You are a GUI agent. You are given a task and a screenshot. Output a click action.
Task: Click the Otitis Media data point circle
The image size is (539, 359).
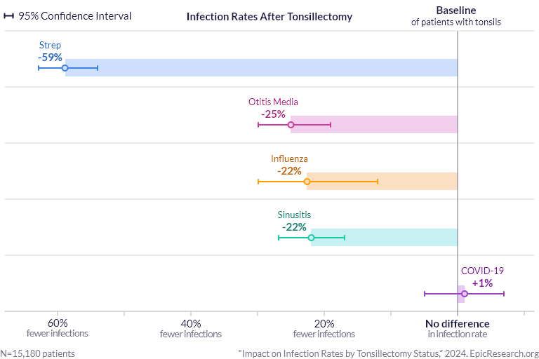[291, 125]
